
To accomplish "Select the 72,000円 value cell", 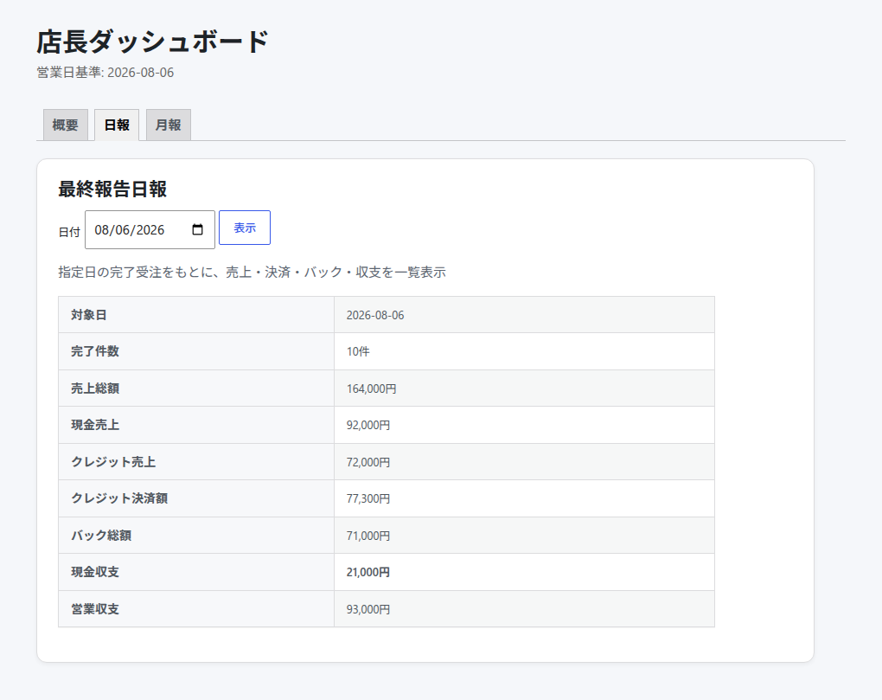I will tap(524, 462).
